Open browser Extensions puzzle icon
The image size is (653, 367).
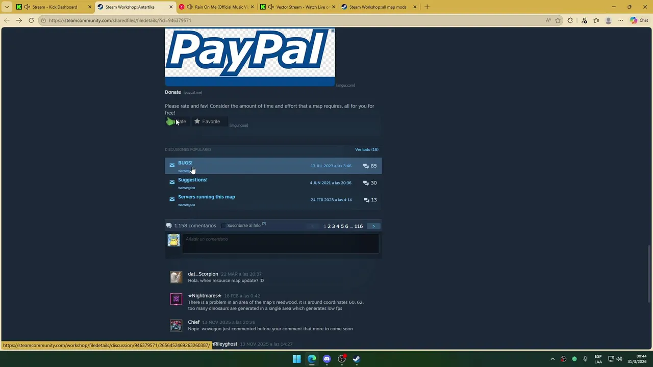pyautogui.click(x=570, y=20)
